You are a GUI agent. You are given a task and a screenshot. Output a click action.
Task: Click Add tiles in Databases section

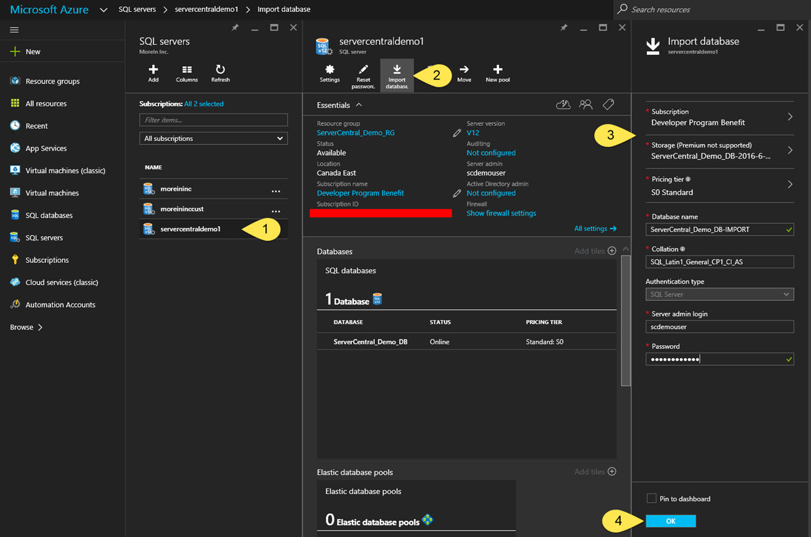pyautogui.click(x=595, y=251)
